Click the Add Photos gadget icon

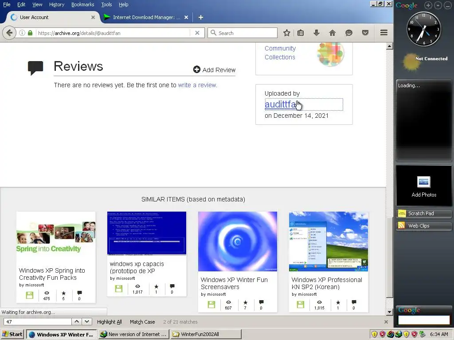point(424,182)
